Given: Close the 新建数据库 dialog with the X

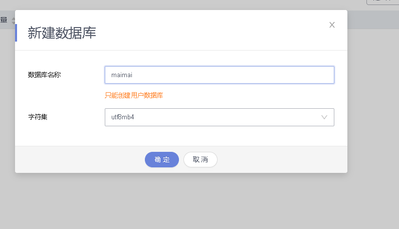Looking at the screenshot, I should click(332, 25).
